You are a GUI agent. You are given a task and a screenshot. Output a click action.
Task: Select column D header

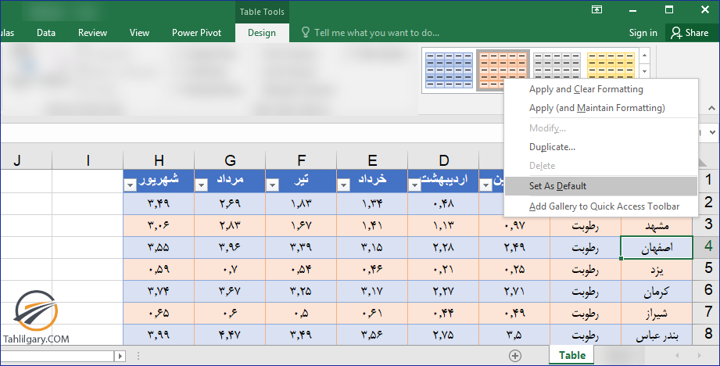click(x=443, y=160)
